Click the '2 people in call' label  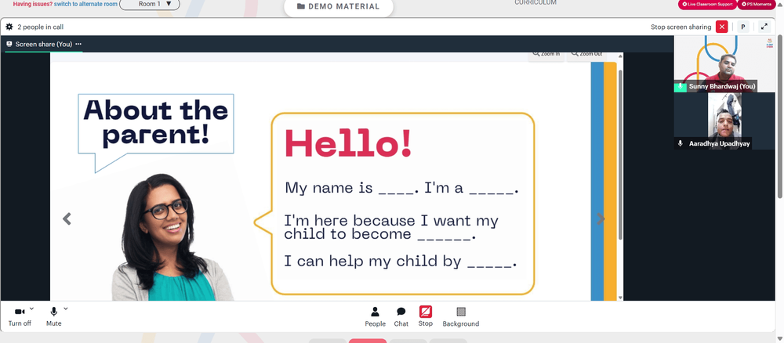coord(41,27)
